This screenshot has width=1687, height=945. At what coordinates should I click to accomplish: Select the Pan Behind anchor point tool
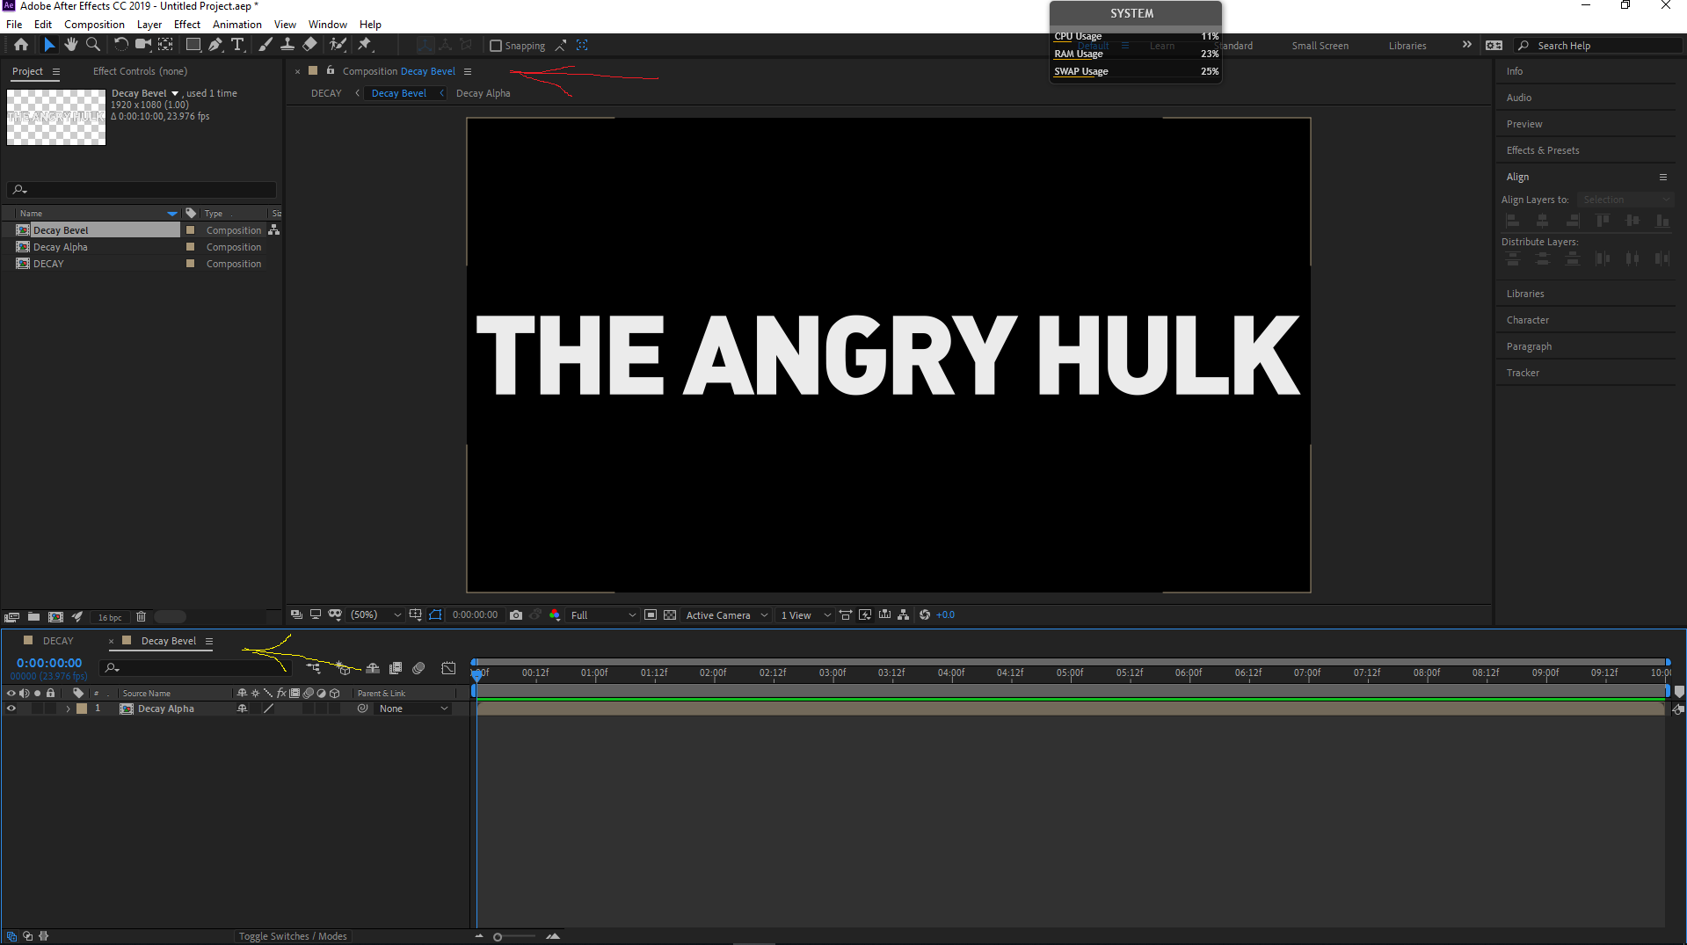[165, 45]
